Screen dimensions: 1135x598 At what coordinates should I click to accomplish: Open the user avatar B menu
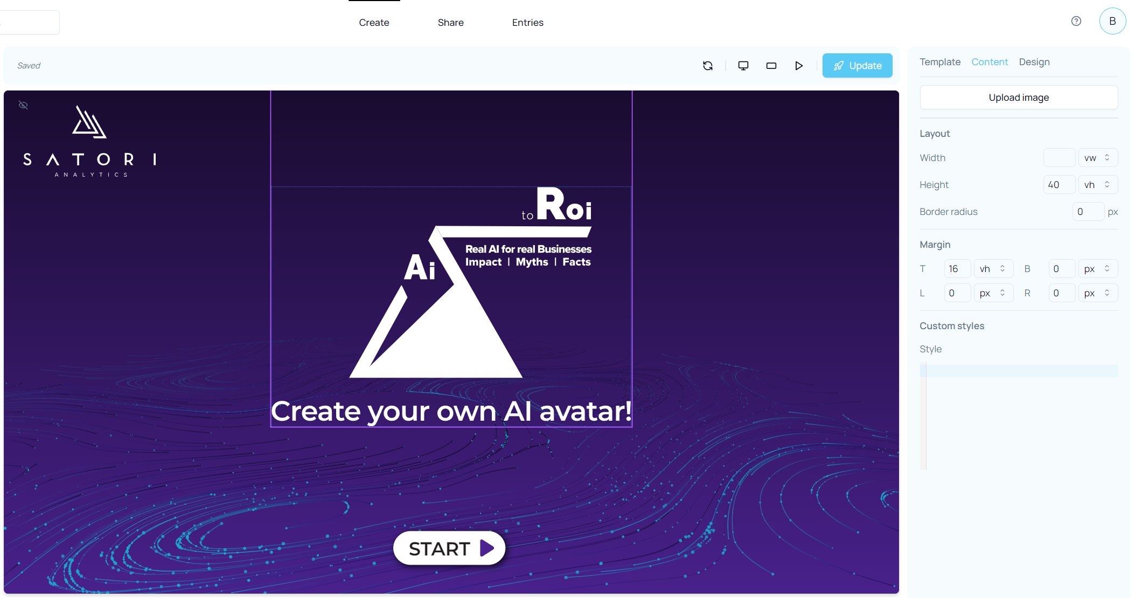coord(1112,21)
